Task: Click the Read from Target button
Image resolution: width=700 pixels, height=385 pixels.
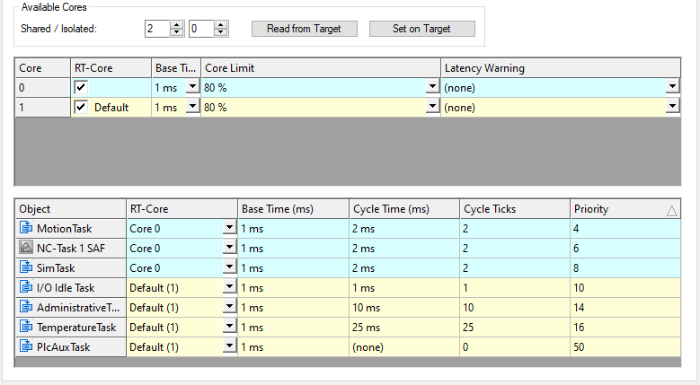Action: tap(304, 29)
